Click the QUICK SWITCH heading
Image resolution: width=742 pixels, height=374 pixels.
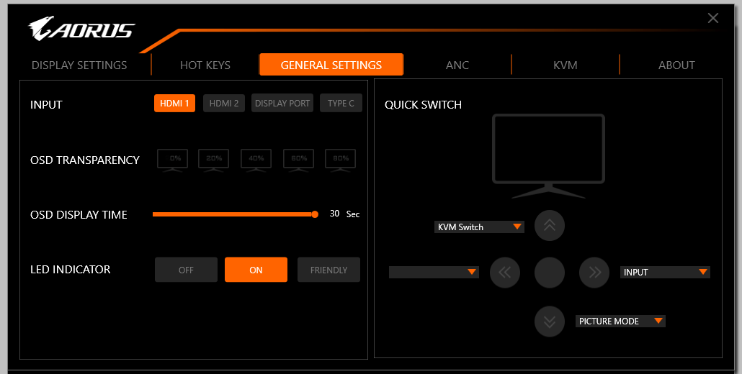click(423, 105)
